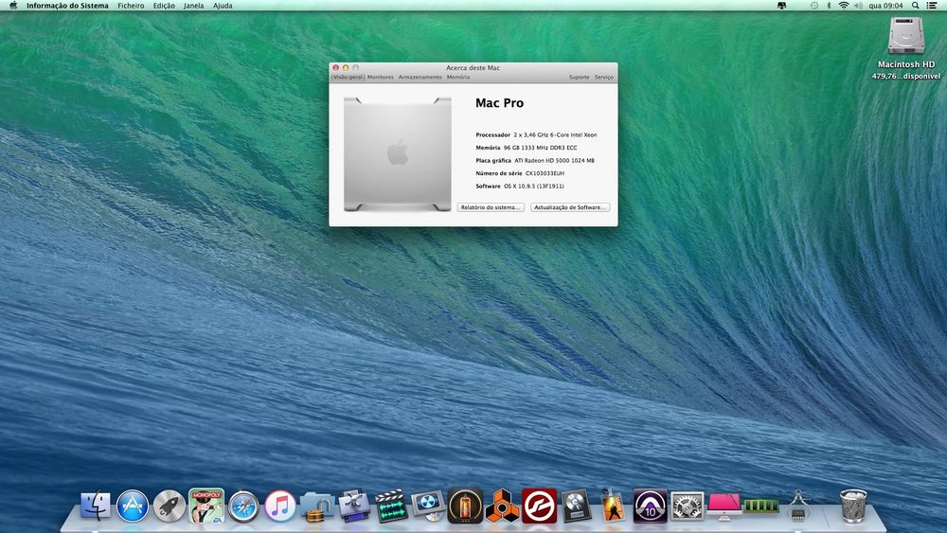Open the Janela menu
This screenshot has width=947, height=533.
(194, 6)
